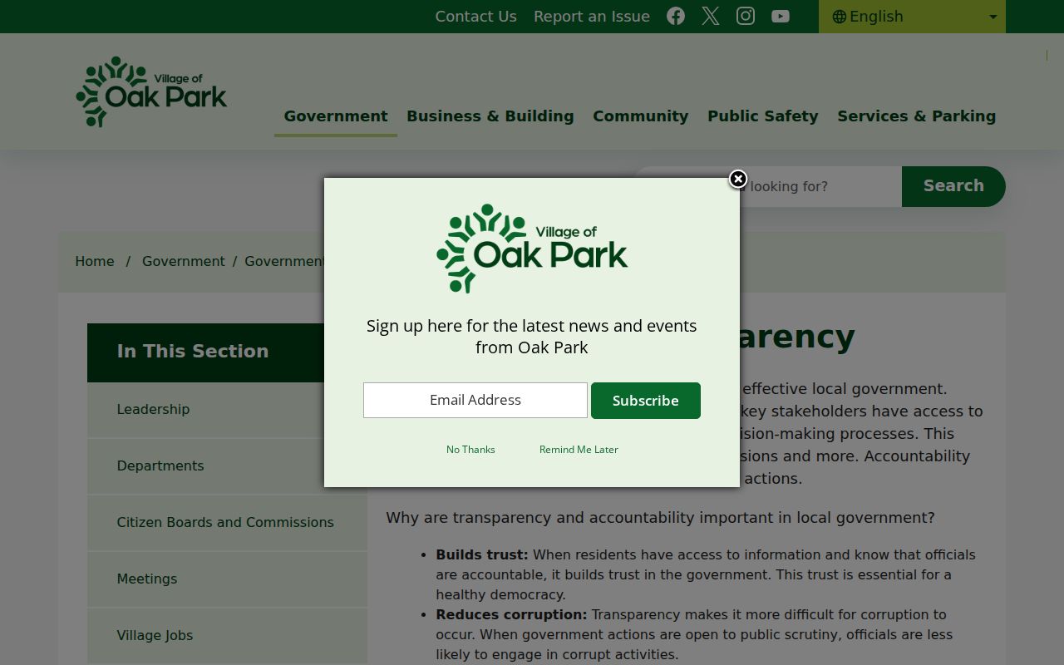Open Meetings in the section sidebar
The image size is (1064, 665).
[x=227, y=579]
